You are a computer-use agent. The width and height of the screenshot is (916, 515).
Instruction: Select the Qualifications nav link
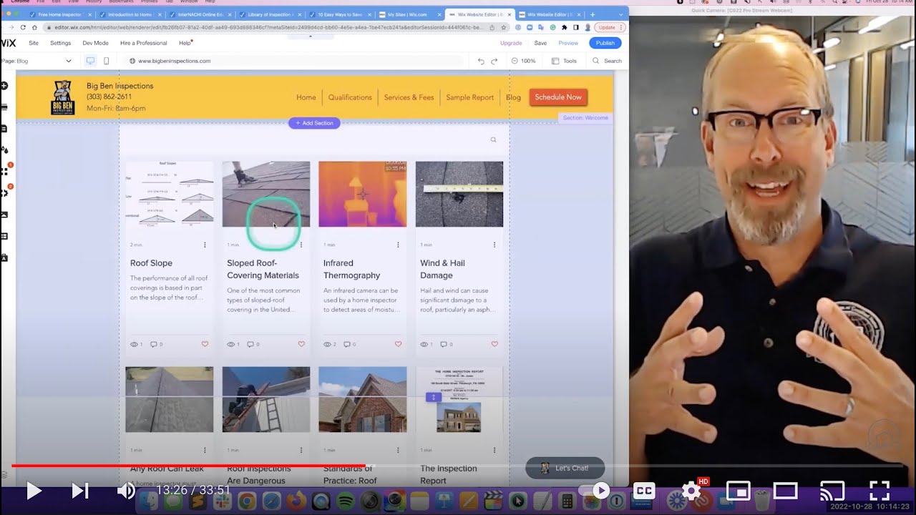coord(350,97)
